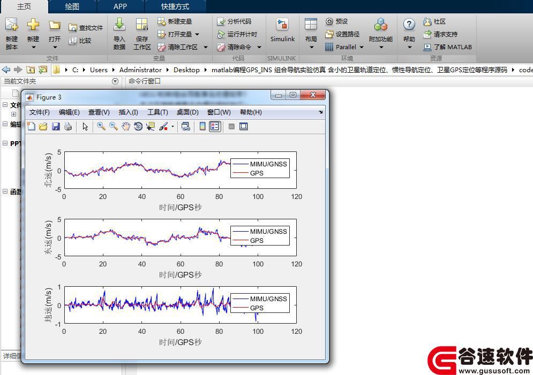Toggle the Zoom Out tool
This screenshot has width=533, height=375.
pos(114,127)
